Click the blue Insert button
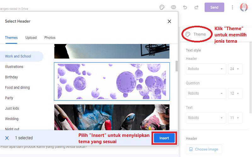Screen dimensions: 252x157 coord(164,138)
